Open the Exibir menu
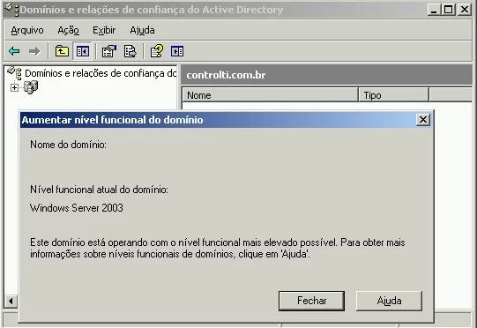477x328 pixels. [x=104, y=30]
